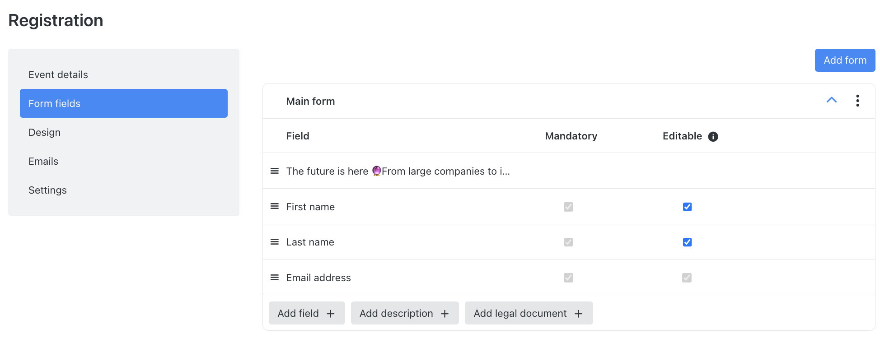
Task: Select the Email address field row
Action: click(x=318, y=278)
